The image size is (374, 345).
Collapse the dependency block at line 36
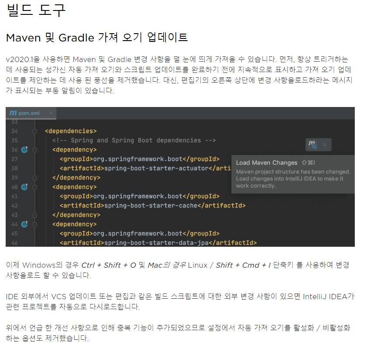point(35,150)
